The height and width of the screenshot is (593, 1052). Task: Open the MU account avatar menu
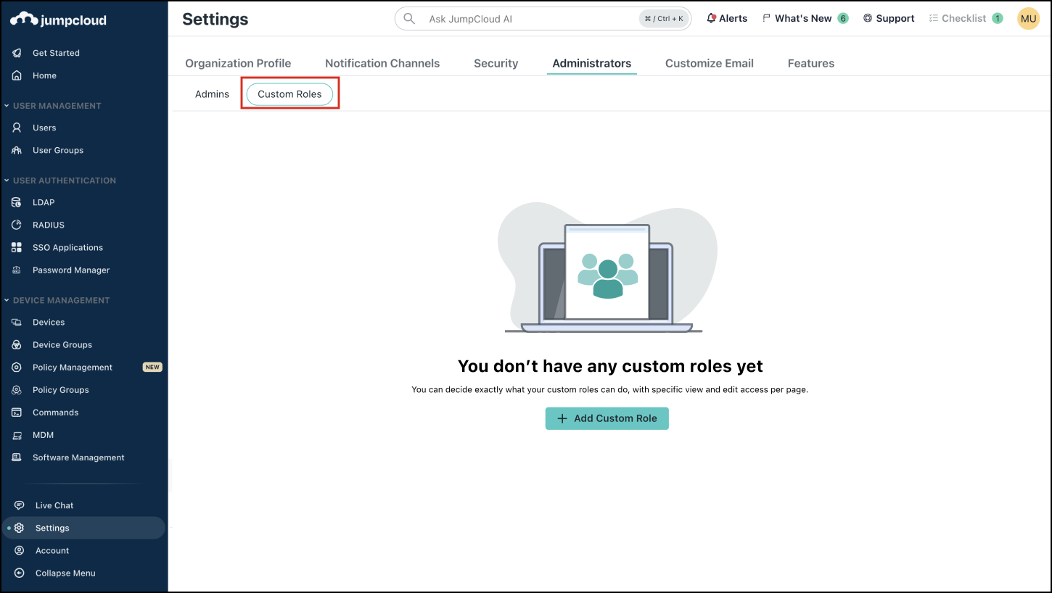(1028, 18)
